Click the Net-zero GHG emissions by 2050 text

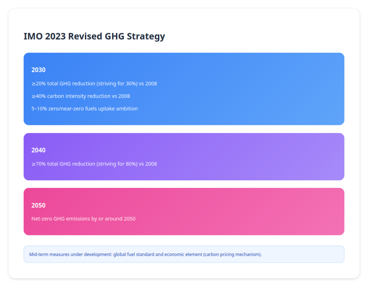(83, 218)
